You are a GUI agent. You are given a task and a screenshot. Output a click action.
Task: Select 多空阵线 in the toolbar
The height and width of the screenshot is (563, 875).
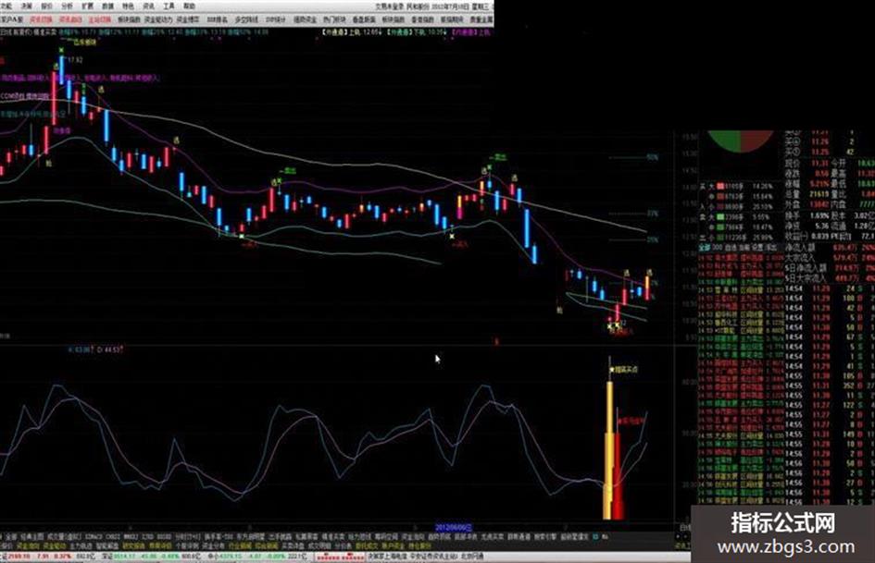click(x=246, y=19)
